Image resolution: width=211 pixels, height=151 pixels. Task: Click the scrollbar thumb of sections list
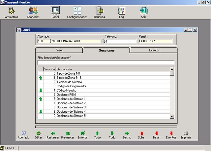coord(172,73)
